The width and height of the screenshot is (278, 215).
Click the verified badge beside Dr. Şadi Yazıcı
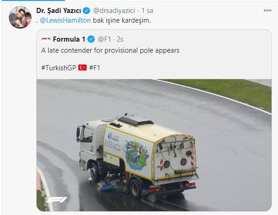[87, 10]
